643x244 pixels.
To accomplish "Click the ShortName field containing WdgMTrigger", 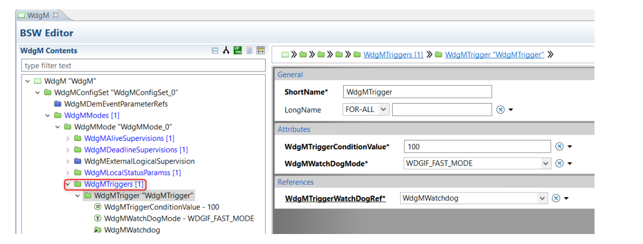I will (417, 92).
